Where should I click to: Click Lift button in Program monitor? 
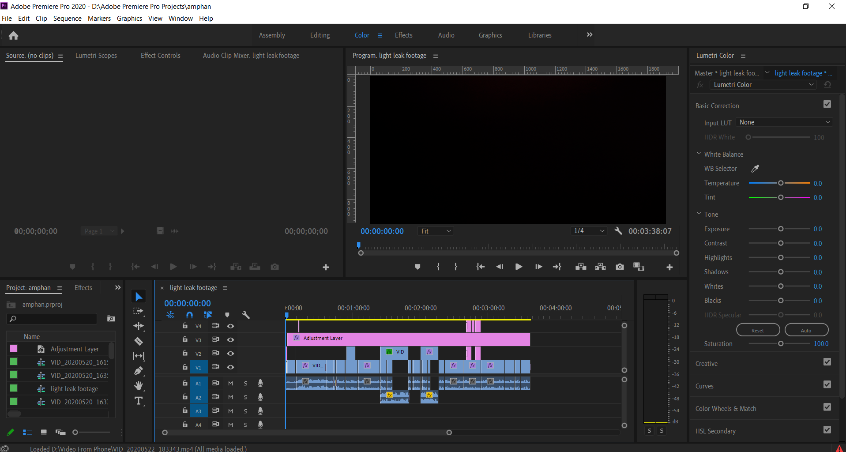point(581,267)
